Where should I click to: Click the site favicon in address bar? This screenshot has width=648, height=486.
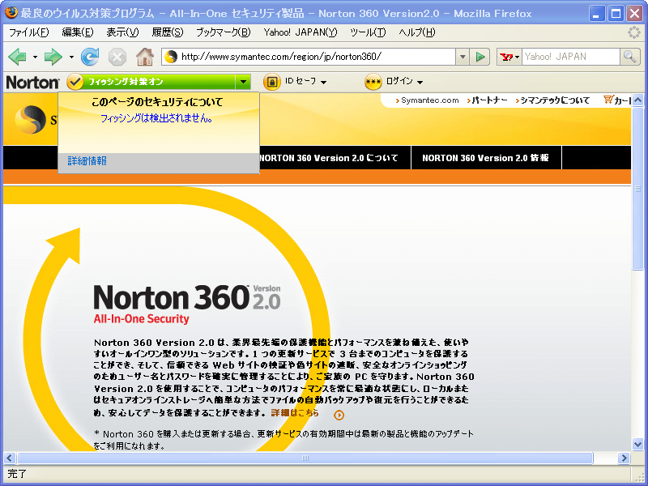171,57
